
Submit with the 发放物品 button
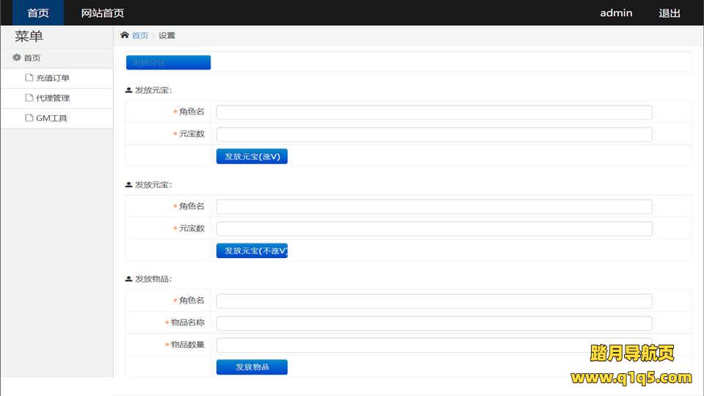[252, 367]
